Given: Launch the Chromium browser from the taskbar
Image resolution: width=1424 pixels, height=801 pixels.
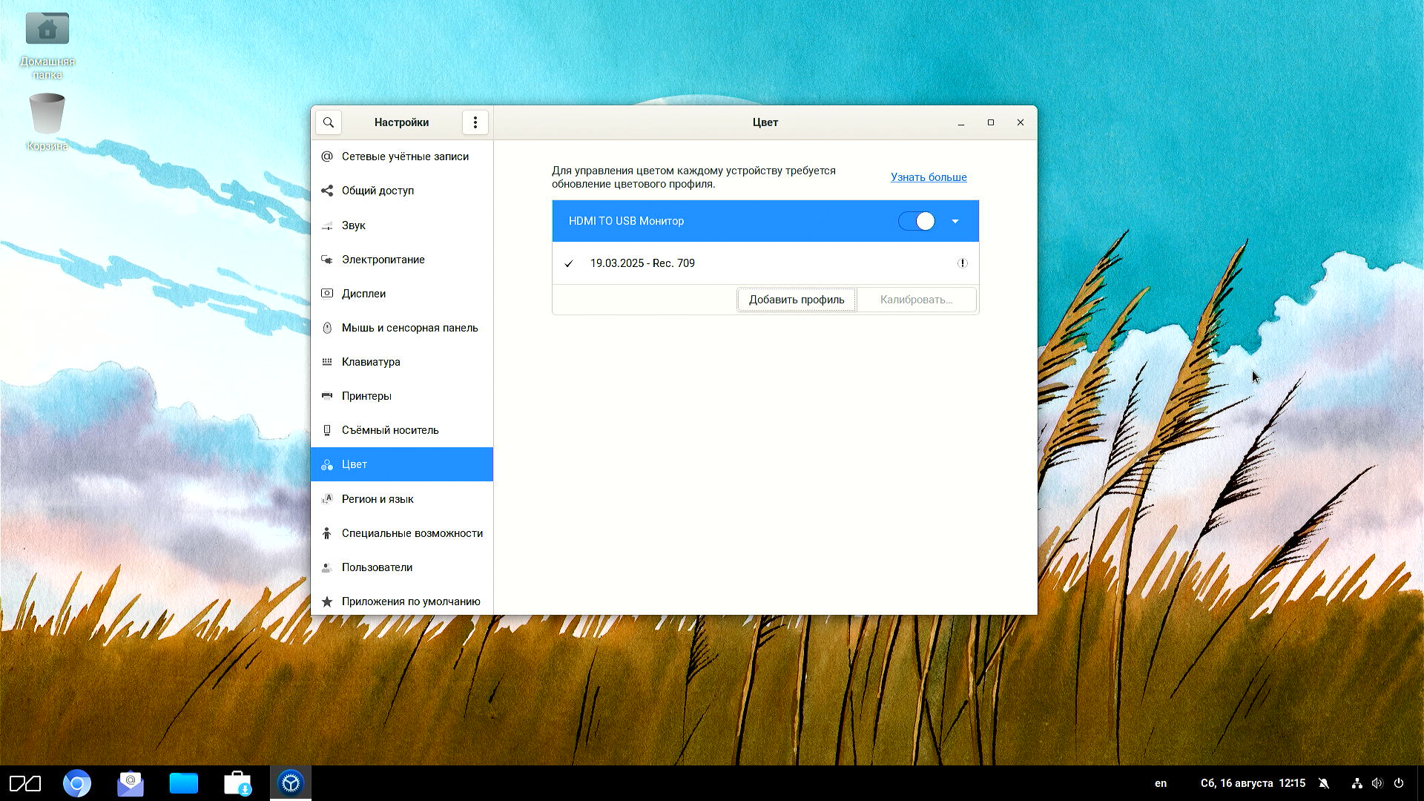Looking at the screenshot, I should click(77, 783).
